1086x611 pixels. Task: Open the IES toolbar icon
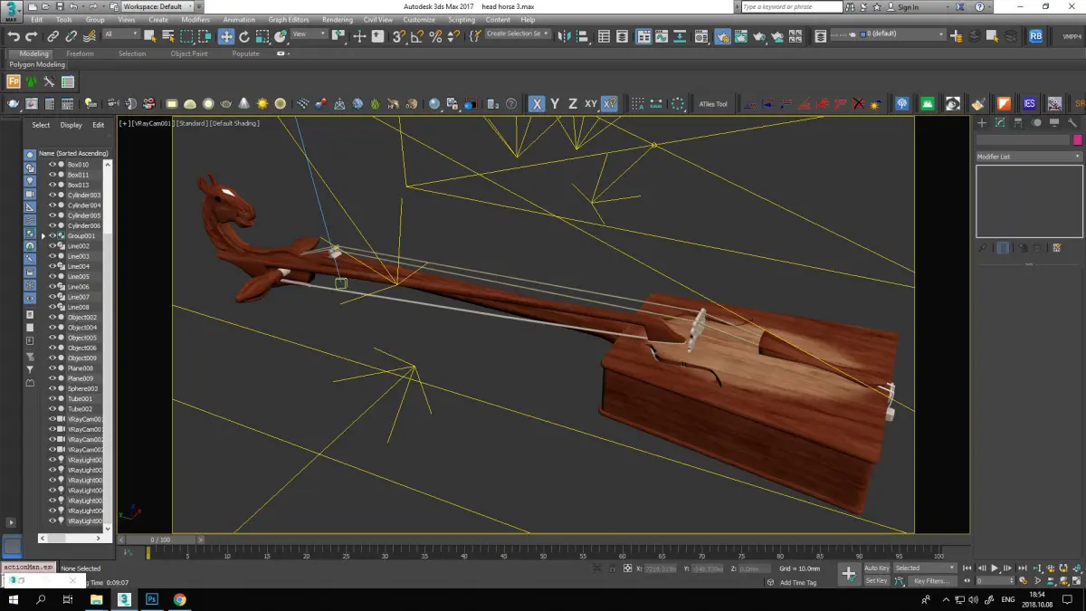coord(1029,104)
